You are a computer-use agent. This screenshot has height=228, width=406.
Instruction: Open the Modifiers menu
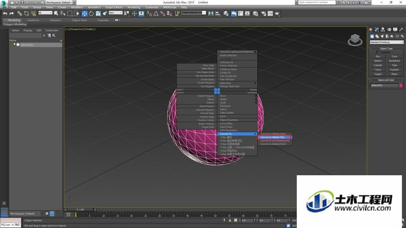[x=77, y=7]
